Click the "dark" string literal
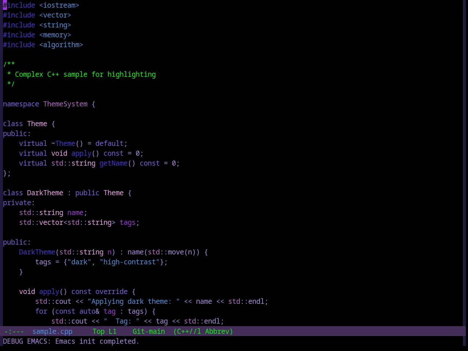The image size is (468, 351). [x=79, y=262]
